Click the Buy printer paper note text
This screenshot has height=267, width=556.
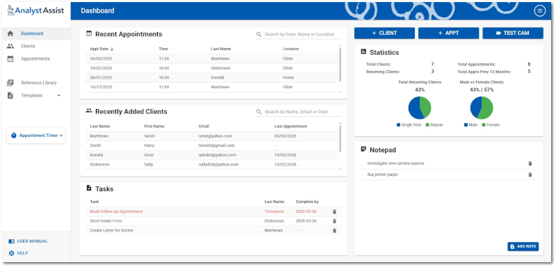coord(383,175)
